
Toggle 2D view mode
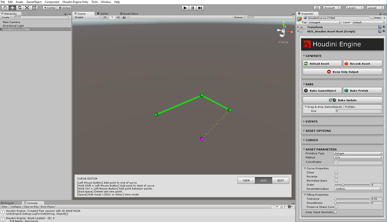pyautogui.click(x=105, y=17)
